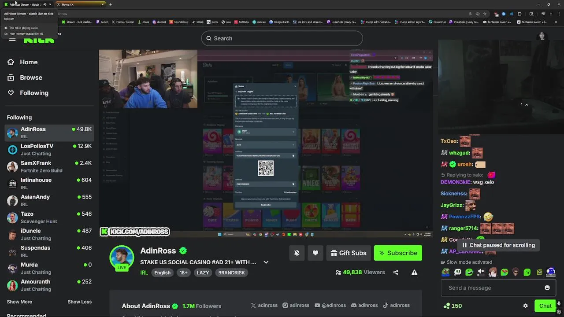Open latinahouse channel in Following list
Screen dimensions: 564x317
click(49, 183)
